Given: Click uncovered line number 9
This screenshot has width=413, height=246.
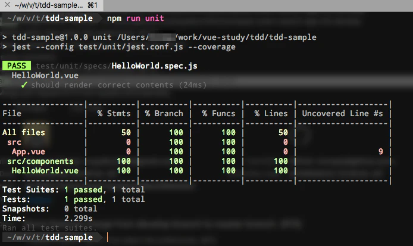Looking at the screenshot, I should (381, 152).
